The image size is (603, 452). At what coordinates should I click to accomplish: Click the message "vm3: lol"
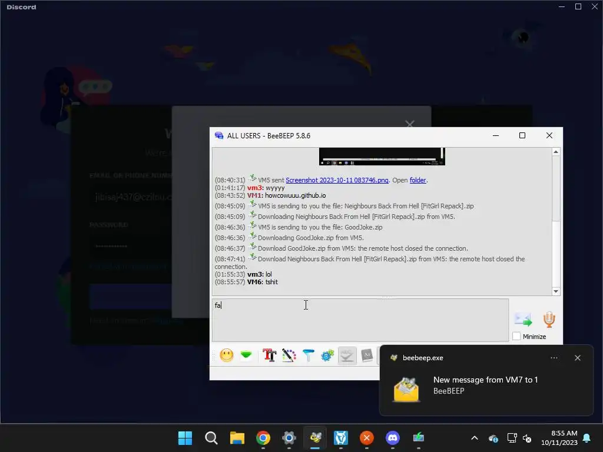pos(260,274)
